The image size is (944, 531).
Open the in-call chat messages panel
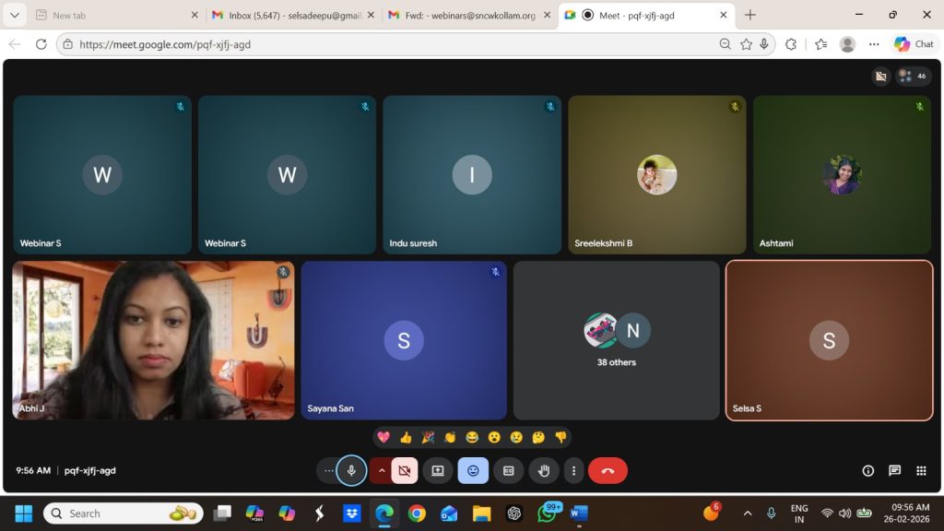point(894,470)
